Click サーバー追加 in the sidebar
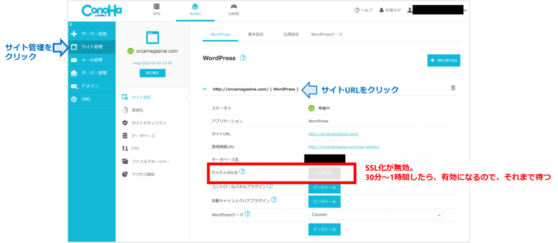 [92, 34]
